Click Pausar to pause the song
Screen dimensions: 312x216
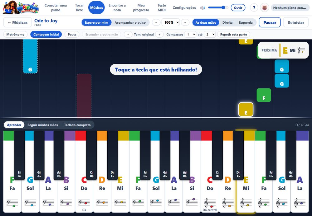(270, 22)
